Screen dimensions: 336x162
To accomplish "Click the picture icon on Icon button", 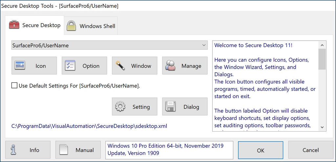I will 20,66.
